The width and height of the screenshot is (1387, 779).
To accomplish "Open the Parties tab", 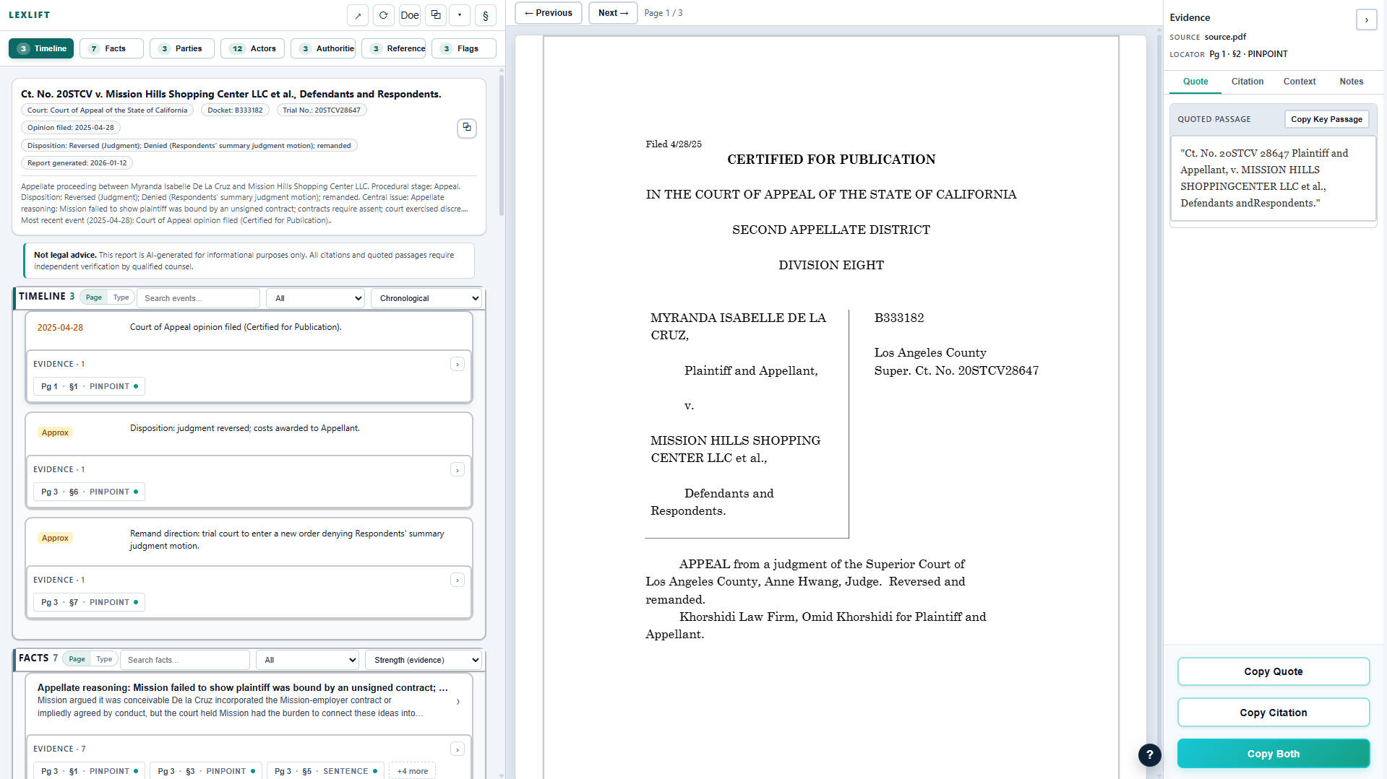I will click(x=181, y=48).
